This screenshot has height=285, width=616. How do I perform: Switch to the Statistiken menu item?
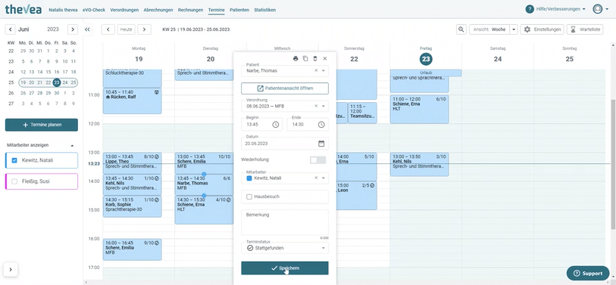tap(264, 10)
